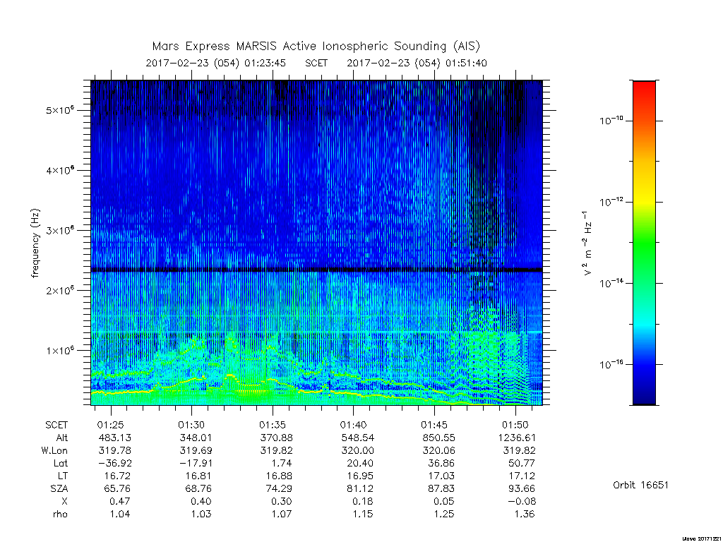Click the 5×10⁶ frequency axis label
Viewport: 723px width, 542px height.
60,111
